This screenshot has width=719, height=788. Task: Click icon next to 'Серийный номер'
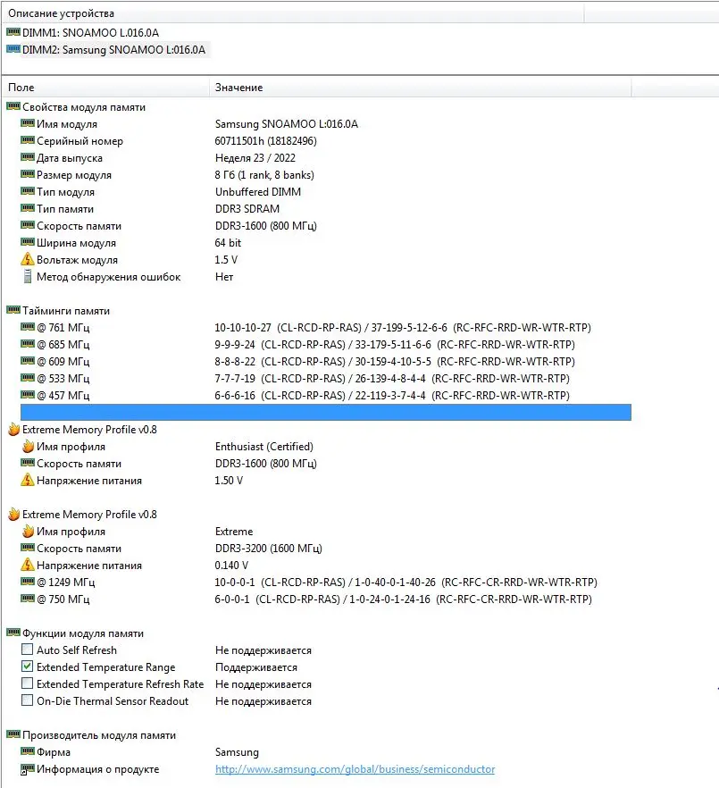(x=27, y=141)
